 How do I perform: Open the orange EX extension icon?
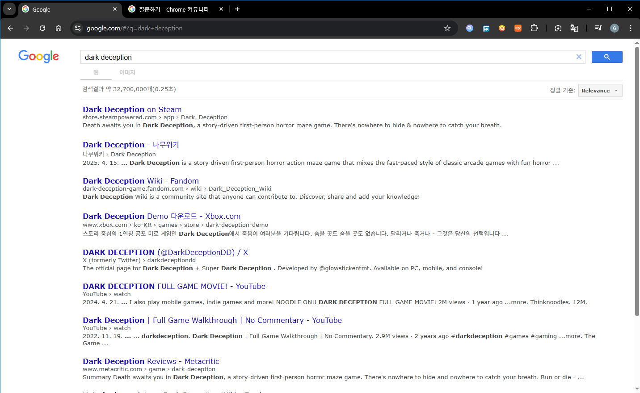point(518,28)
